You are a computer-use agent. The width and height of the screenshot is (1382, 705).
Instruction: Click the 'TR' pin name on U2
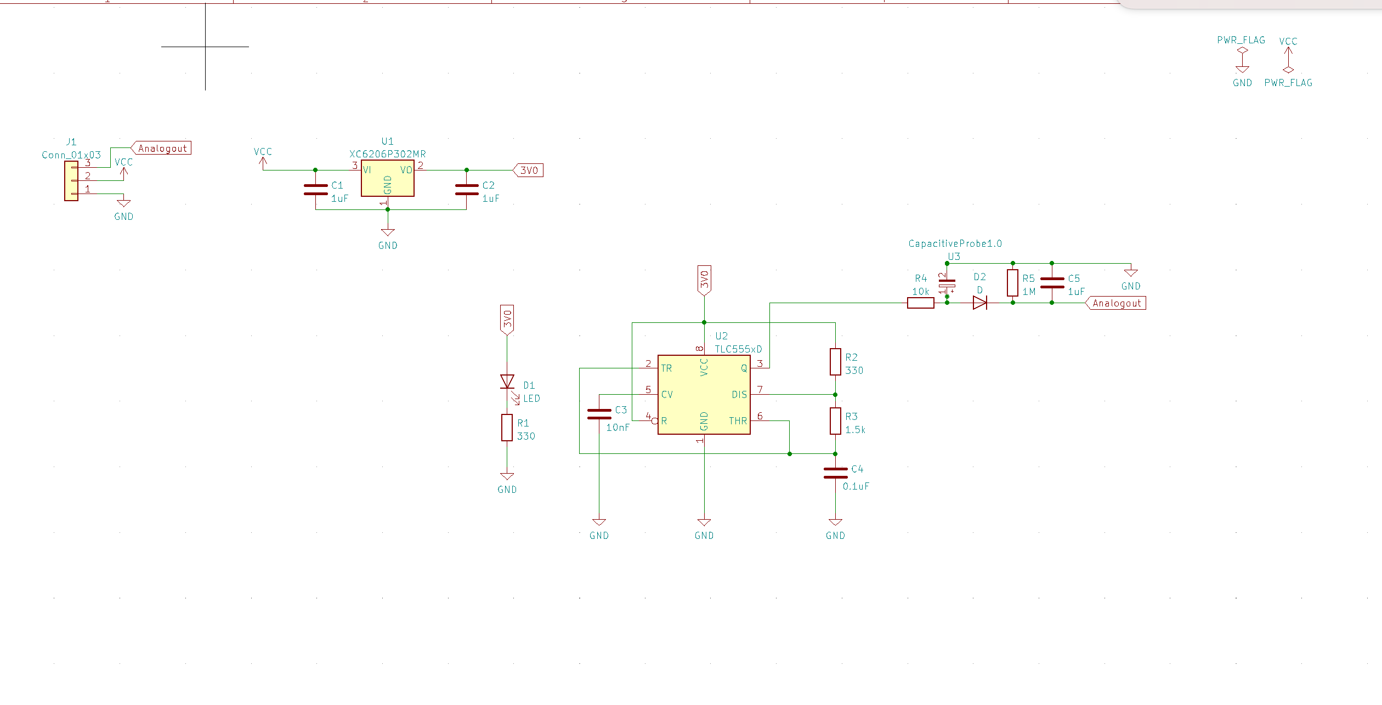tap(666, 368)
